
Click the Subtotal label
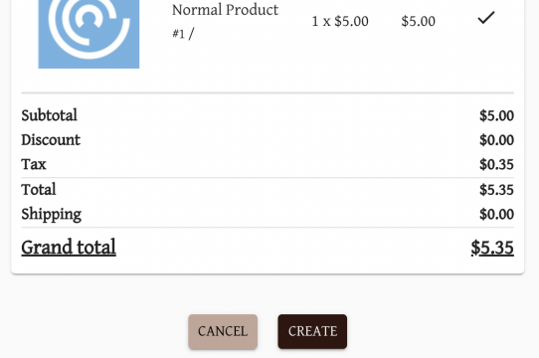point(49,115)
